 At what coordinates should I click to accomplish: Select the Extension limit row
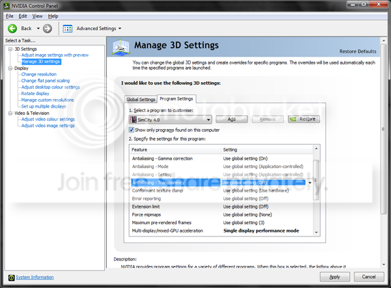click(x=222, y=207)
